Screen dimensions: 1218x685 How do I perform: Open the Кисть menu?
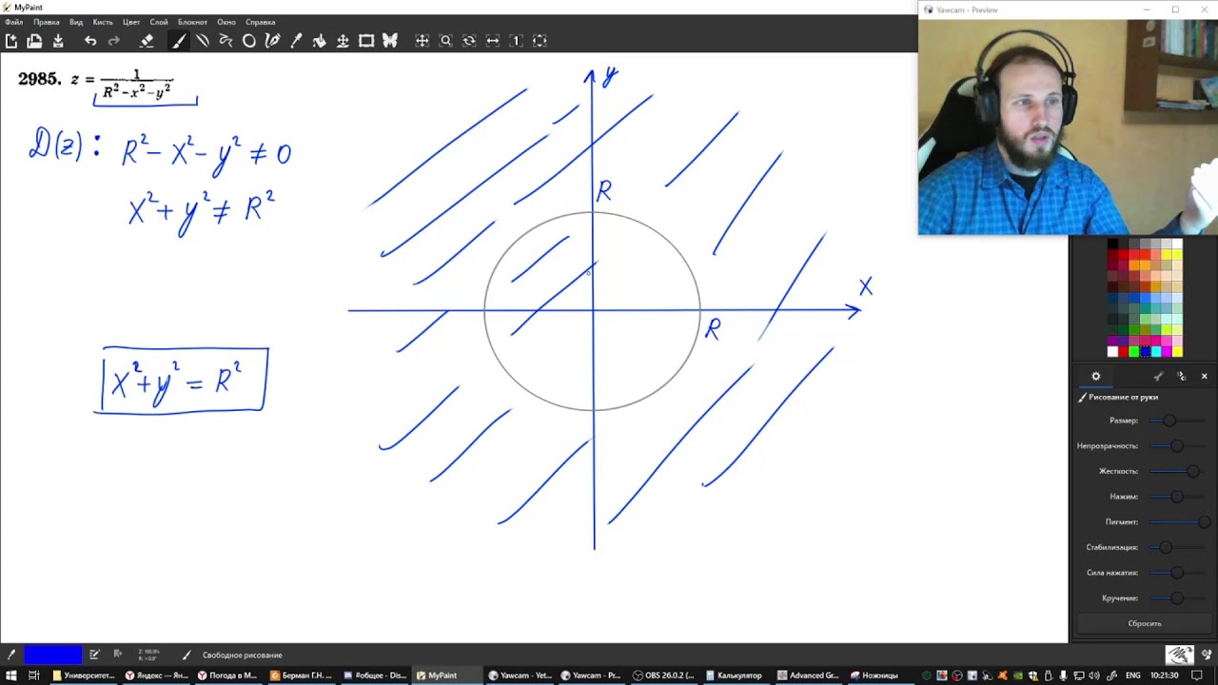pyautogui.click(x=103, y=22)
